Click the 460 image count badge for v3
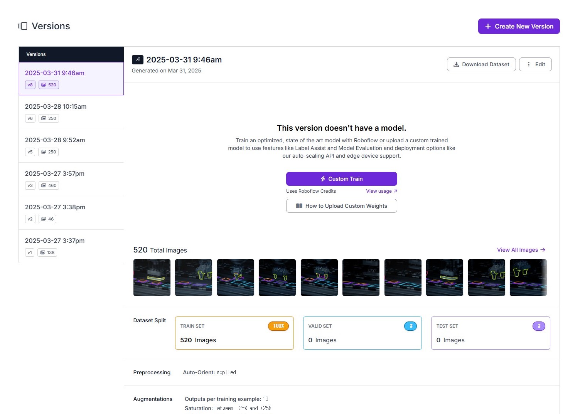The height and width of the screenshot is (414, 580). 49,185
